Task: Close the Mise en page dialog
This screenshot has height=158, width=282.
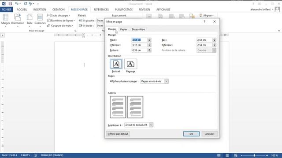Action: click(215, 22)
